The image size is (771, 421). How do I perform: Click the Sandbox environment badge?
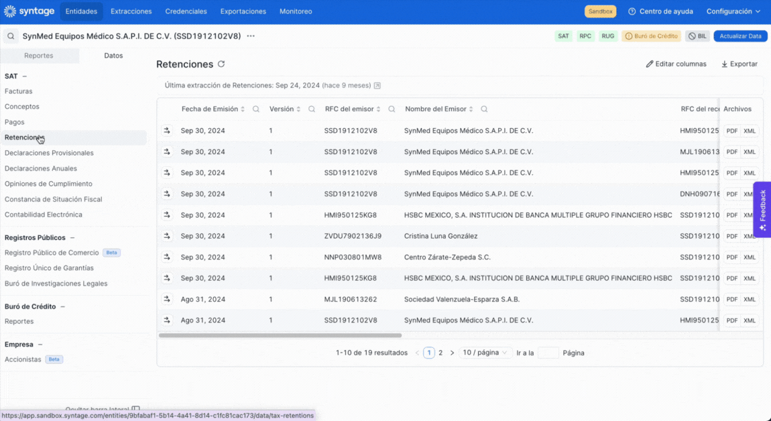tap(601, 11)
